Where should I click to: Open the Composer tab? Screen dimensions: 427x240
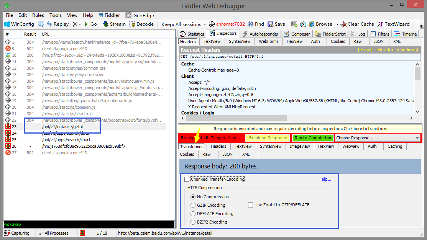click(x=297, y=34)
